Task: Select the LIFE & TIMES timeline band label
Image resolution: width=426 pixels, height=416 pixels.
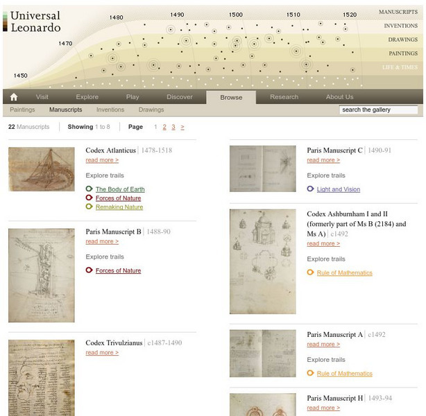Action: click(x=400, y=67)
